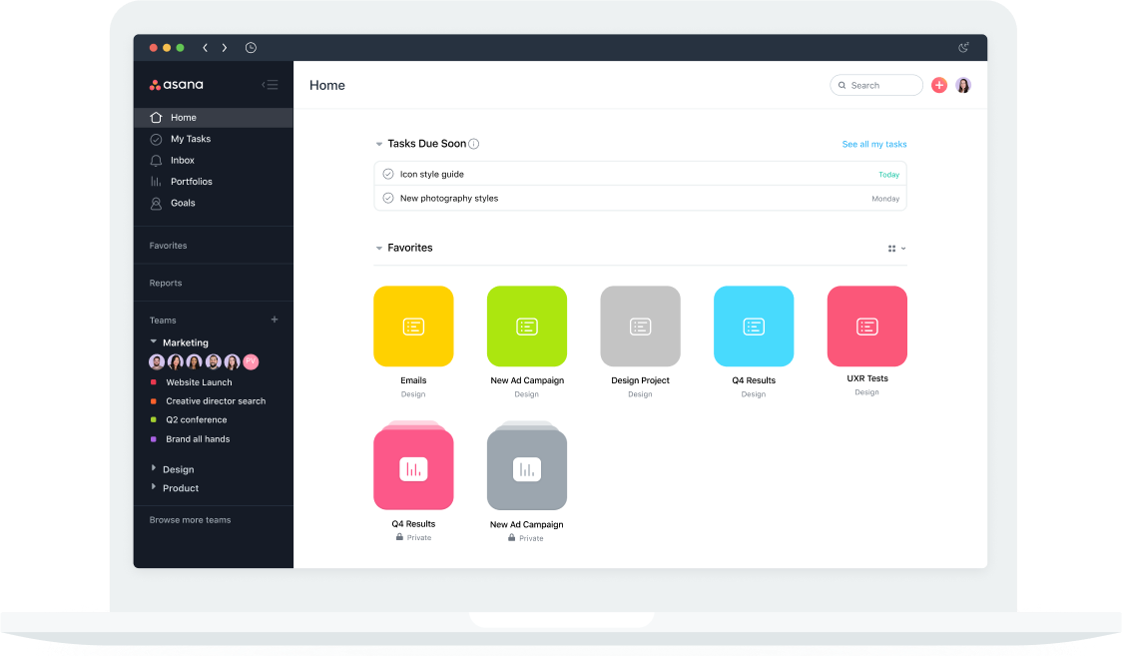This screenshot has width=1122, height=656.
Task: Go forward with the right arrow
Action: point(225,48)
